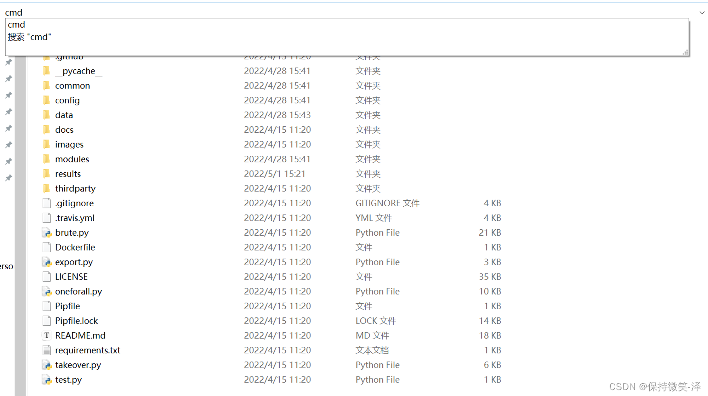Click the 35 KB size of LICENSE
Viewport: 708px width, 396px height.
490,276
